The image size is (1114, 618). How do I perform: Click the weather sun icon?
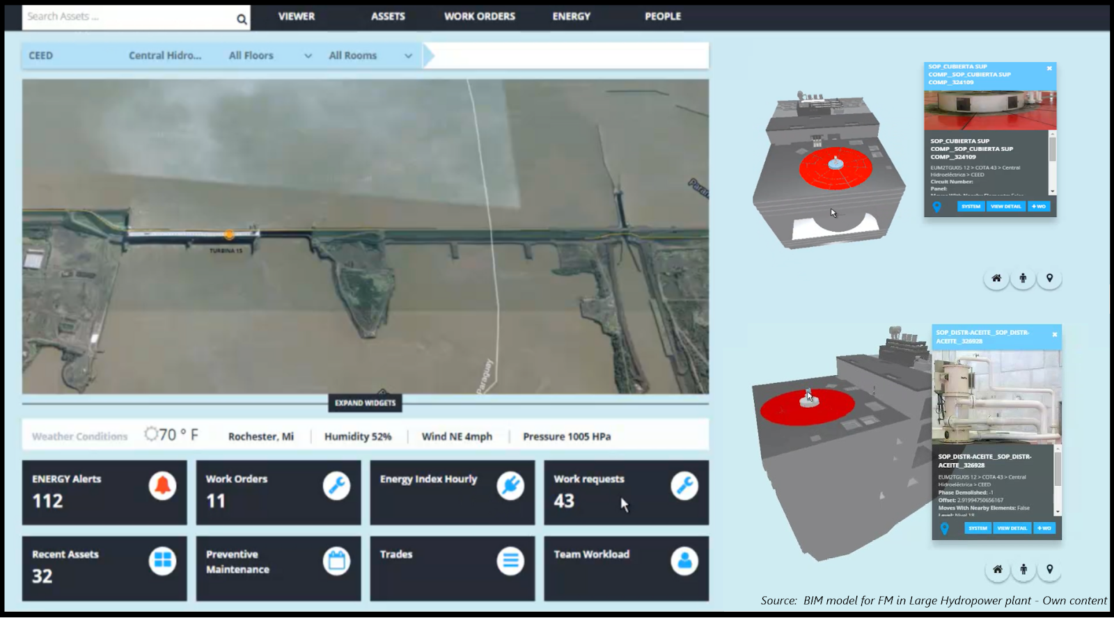(151, 434)
